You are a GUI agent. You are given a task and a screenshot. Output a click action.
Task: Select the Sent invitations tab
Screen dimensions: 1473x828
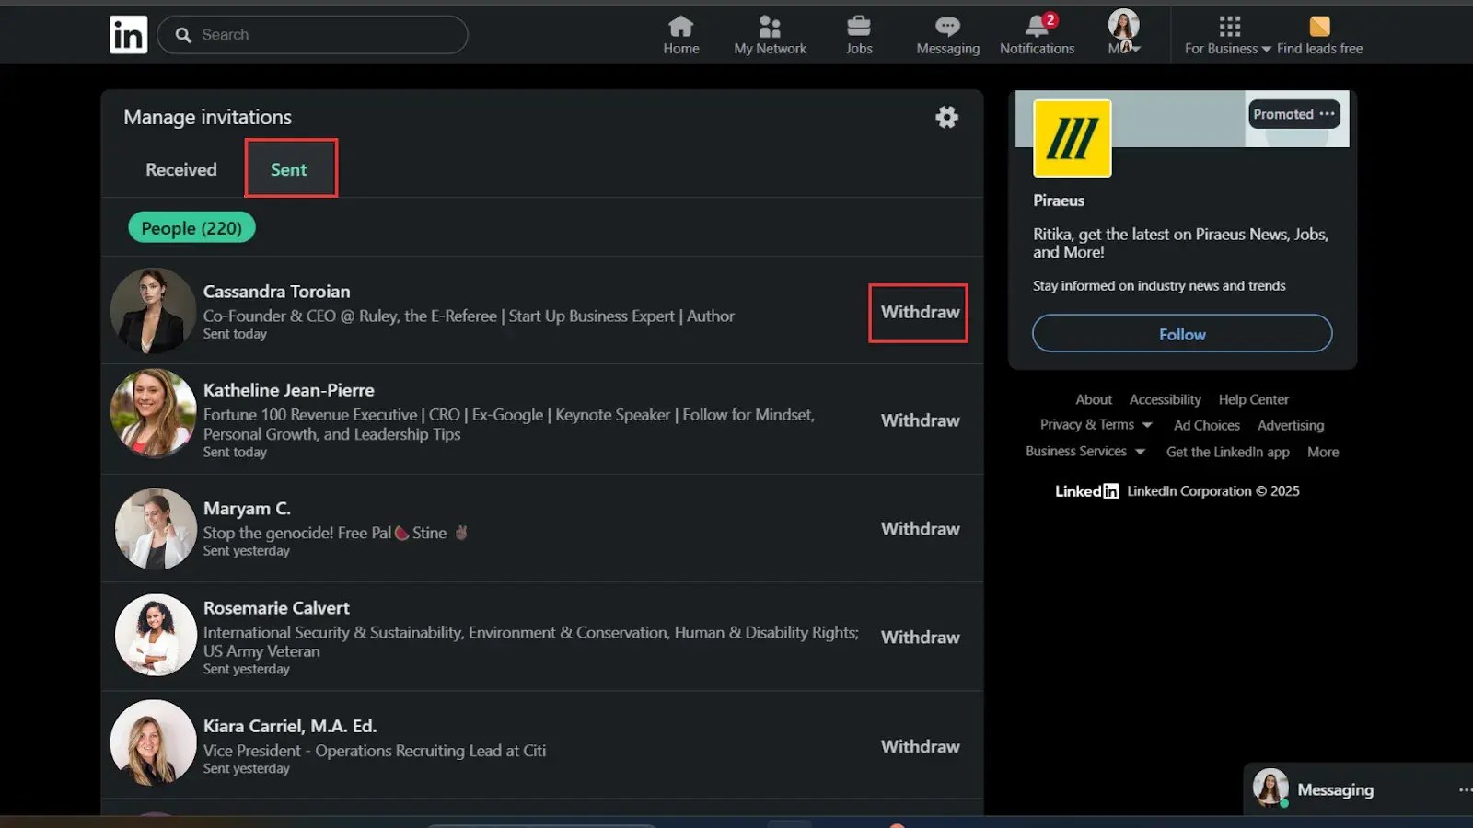tap(289, 169)
